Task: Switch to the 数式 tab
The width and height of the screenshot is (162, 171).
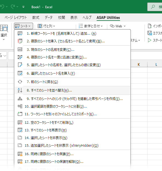Action: coord(36,17)
